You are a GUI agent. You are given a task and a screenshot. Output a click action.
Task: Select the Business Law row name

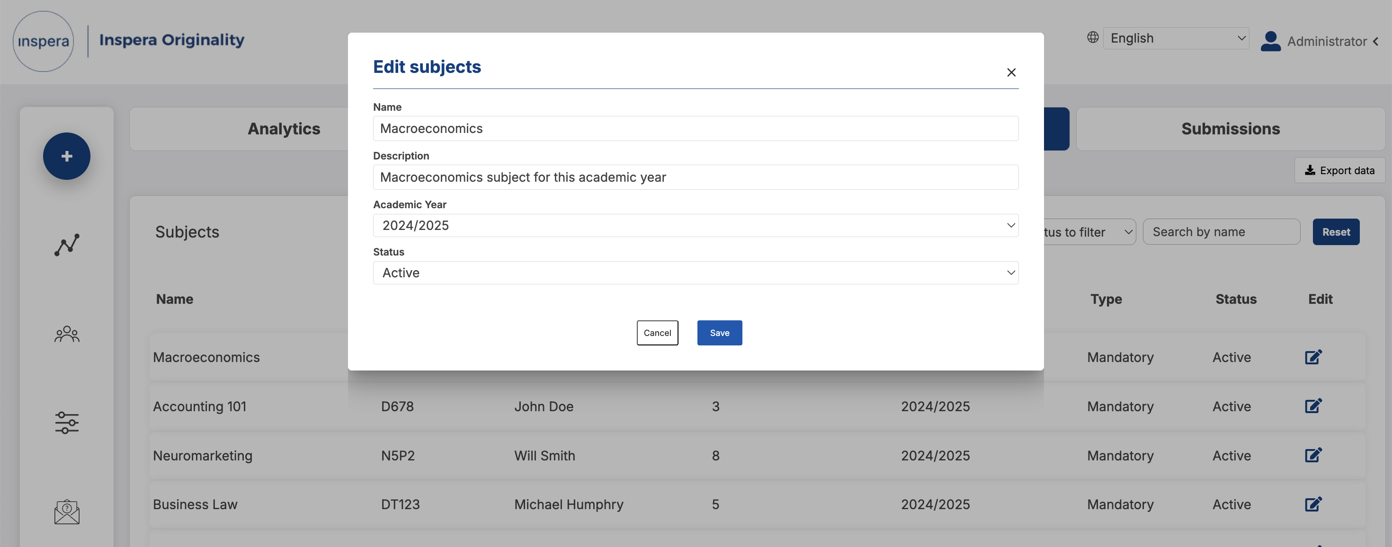pos(195,504)
